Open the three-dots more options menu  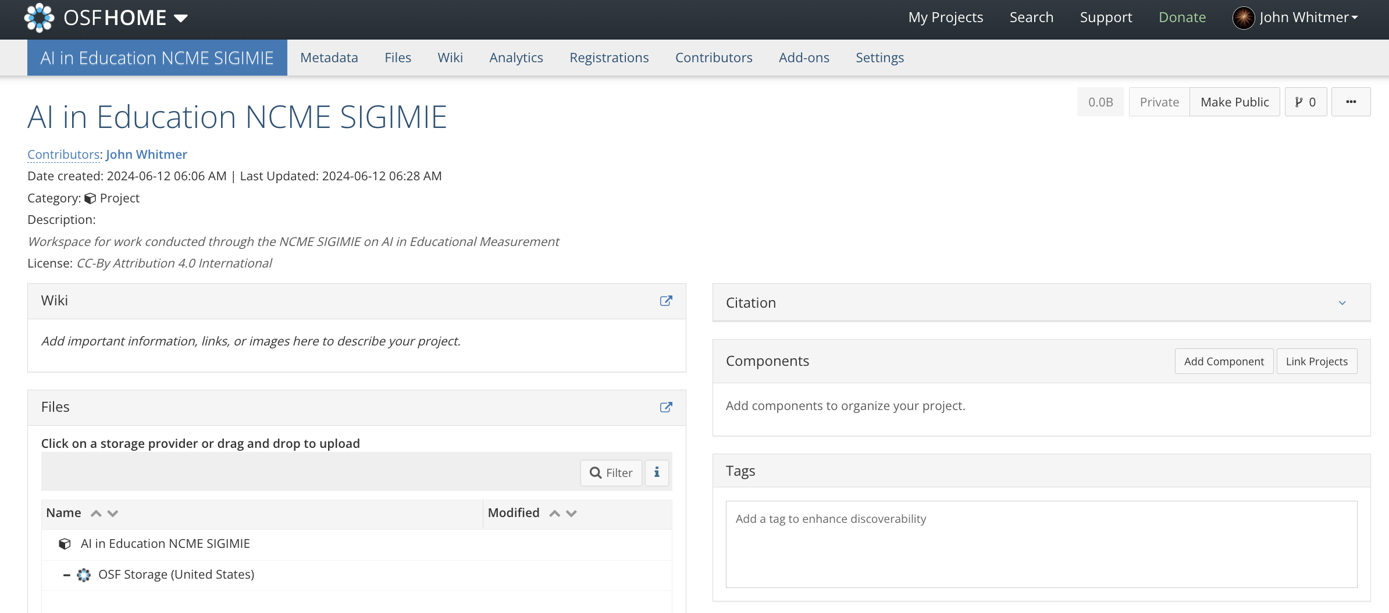pyautogui.click(x=1351, y=102)
